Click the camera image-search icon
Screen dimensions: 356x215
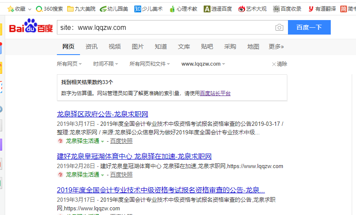[x=279, y=28]
